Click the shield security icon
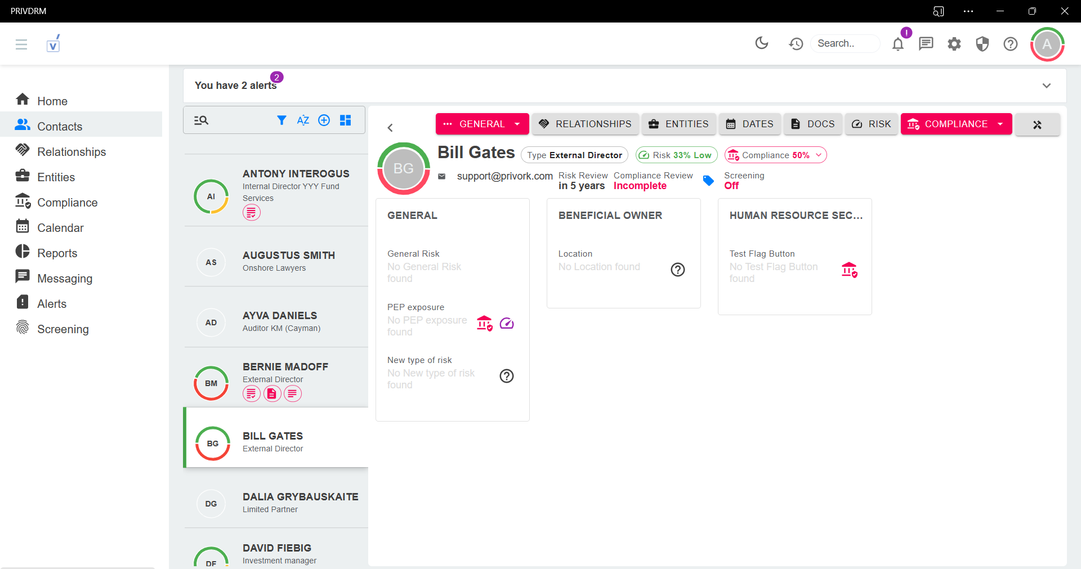This screenshot has width=1081, height=569. point(982,43)
